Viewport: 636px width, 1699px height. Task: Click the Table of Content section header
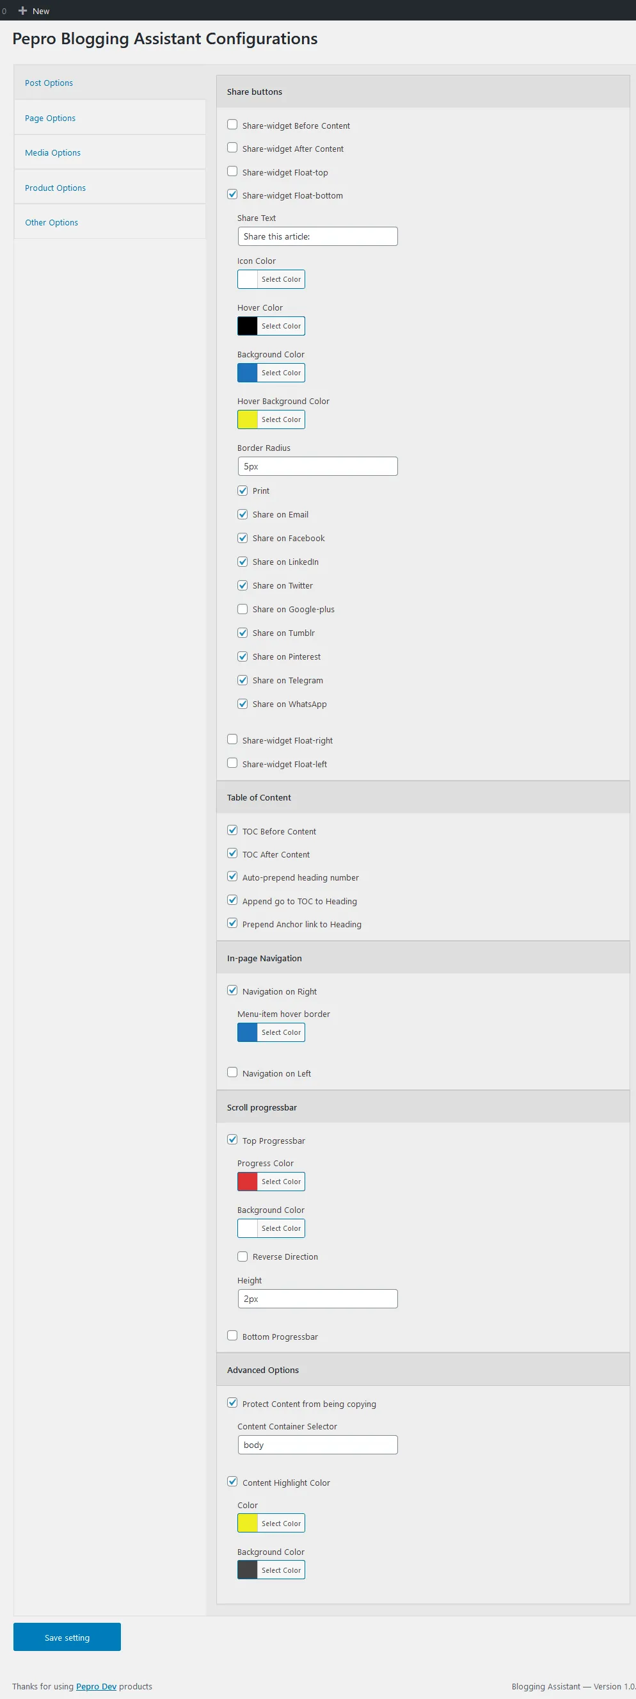(x=423, y=797)
